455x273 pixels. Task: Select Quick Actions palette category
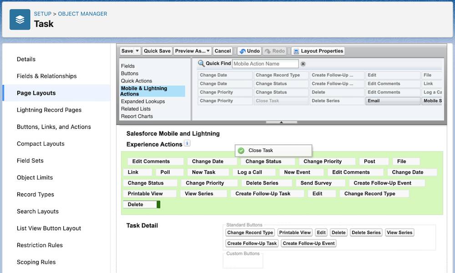point(136,81)
